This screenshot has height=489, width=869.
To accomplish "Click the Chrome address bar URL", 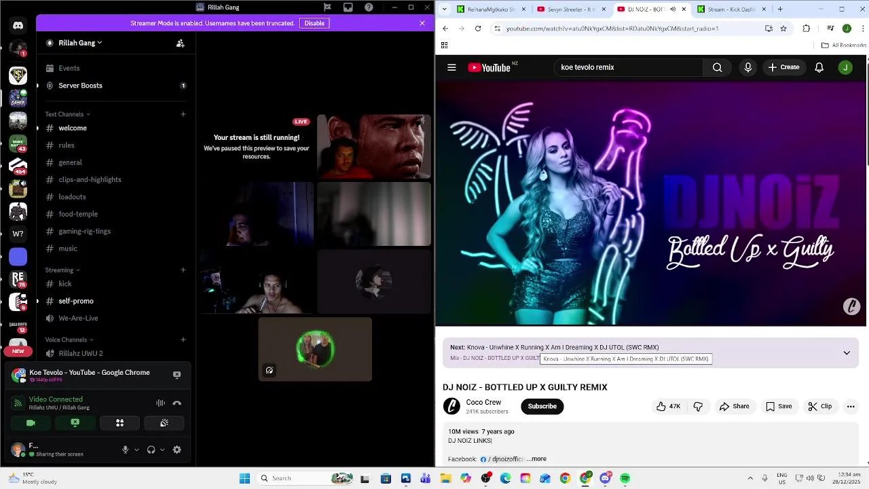I will tap(612, 29).
